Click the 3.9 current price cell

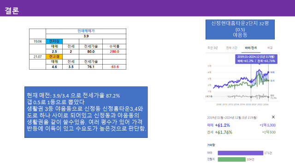pos(86,36)
